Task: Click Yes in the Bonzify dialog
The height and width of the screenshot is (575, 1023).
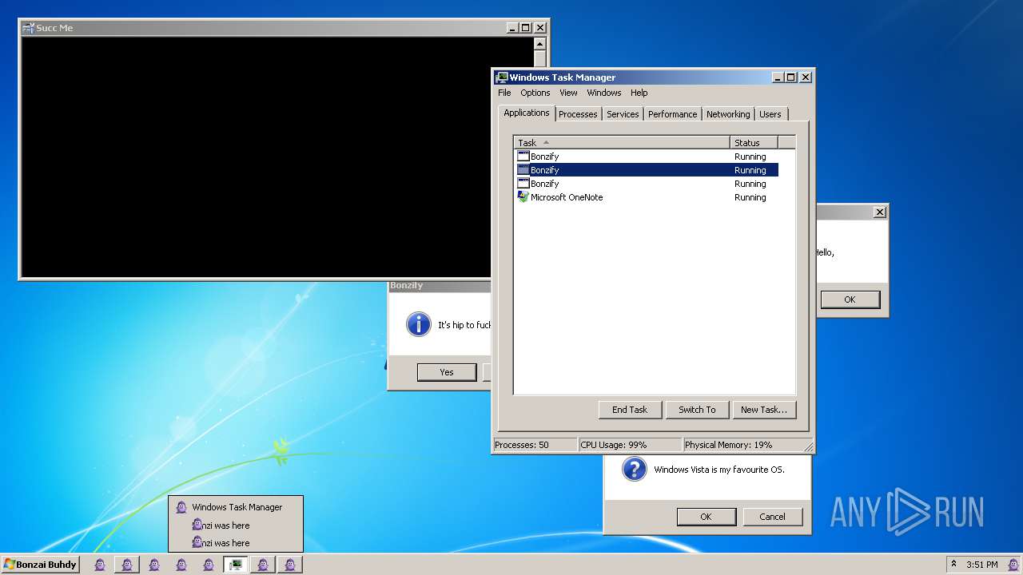Action: coord(447,372)
